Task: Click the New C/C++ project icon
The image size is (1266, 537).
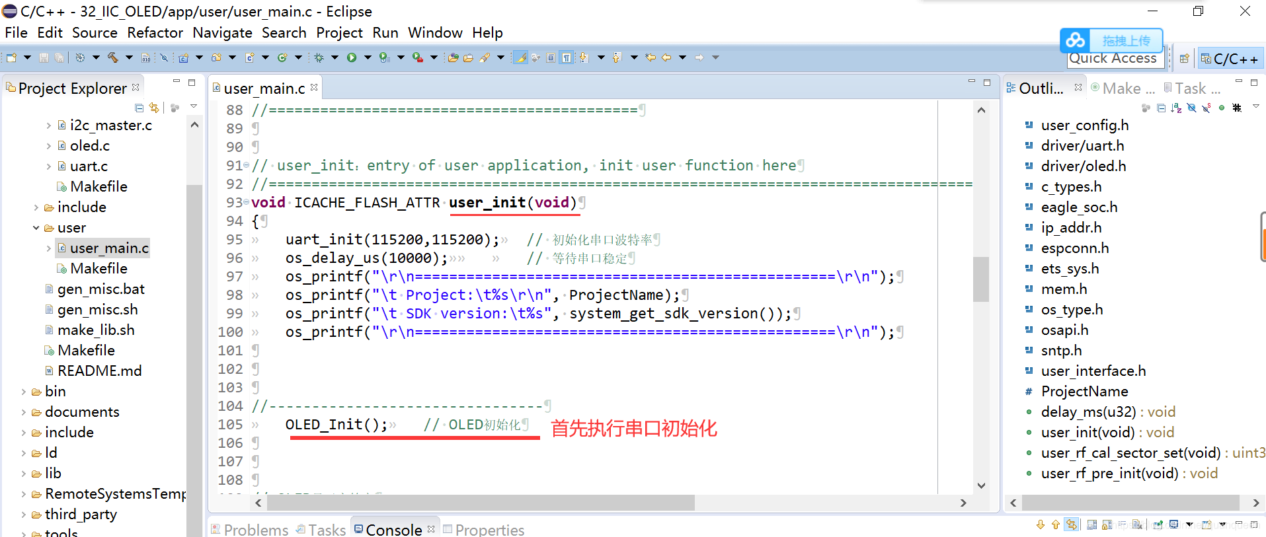Action: pos(183,57)
